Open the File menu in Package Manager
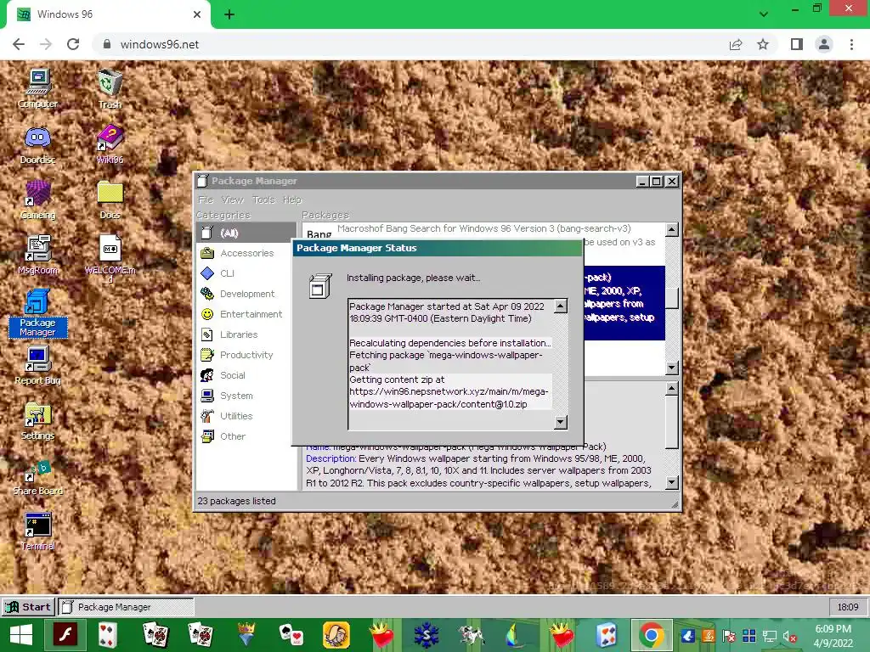Image resolution: width=870 pixels, height=652 pixels. tap(206, 200)
